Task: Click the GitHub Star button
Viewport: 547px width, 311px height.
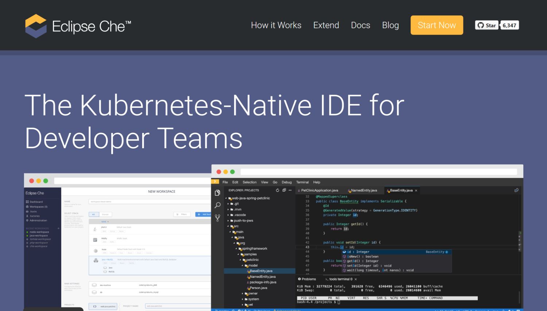Action: coord(487,25)
